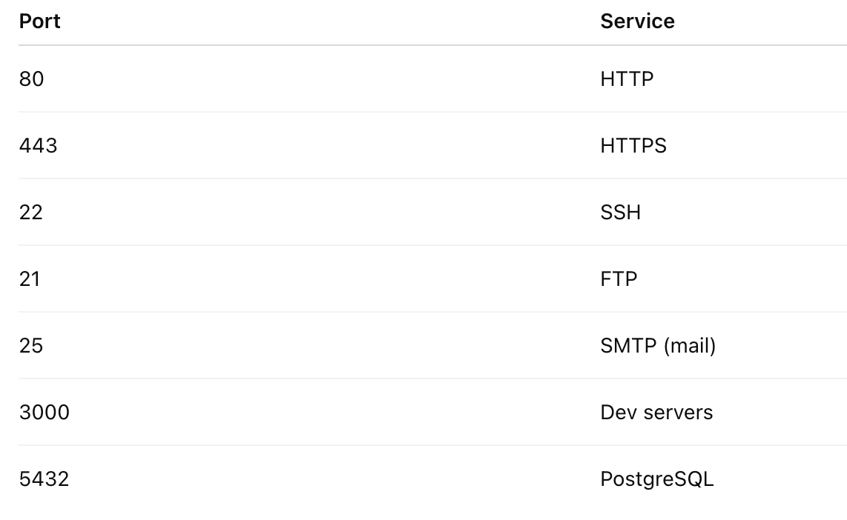
Task: Select the HTTPS service text
Action: point(633,145)
